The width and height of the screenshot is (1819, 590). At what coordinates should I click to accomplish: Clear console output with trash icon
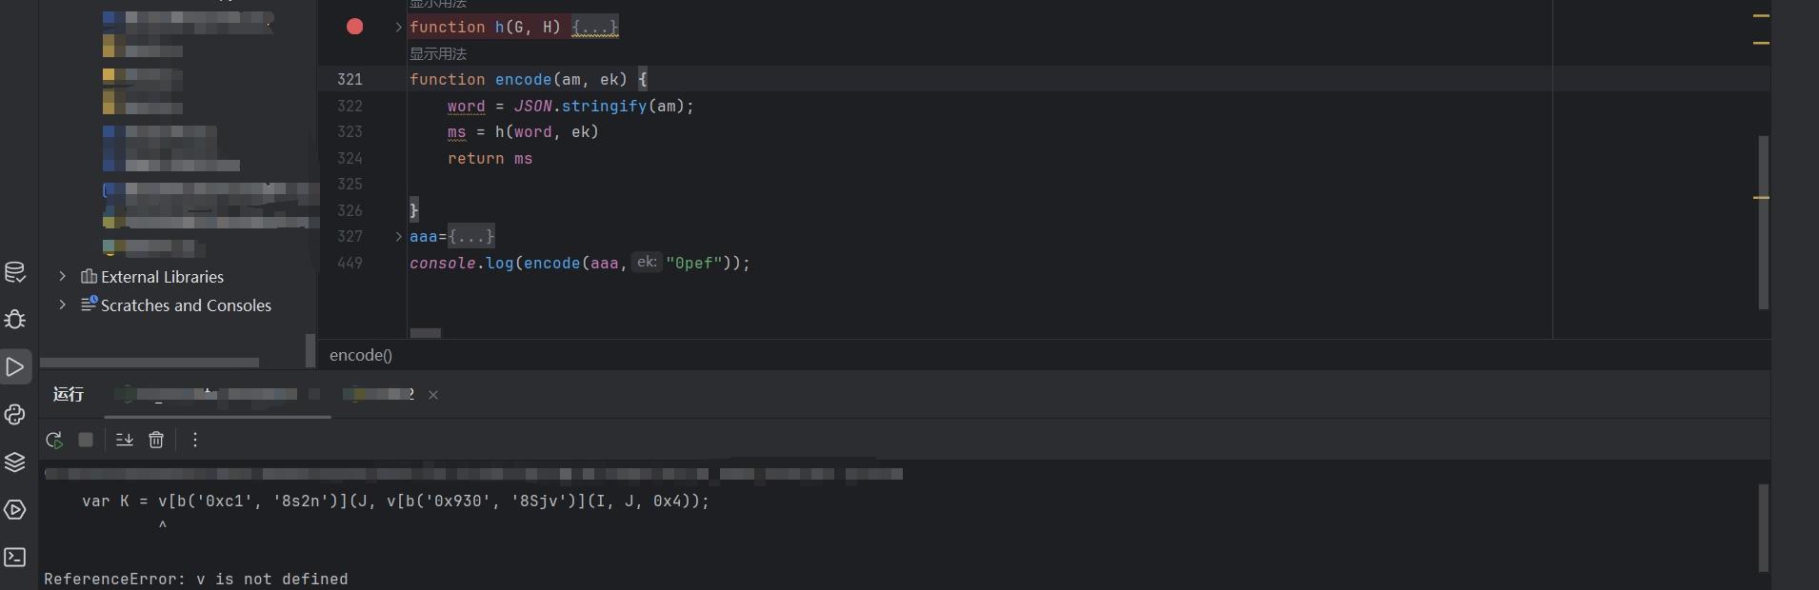[x=156, y=440]
